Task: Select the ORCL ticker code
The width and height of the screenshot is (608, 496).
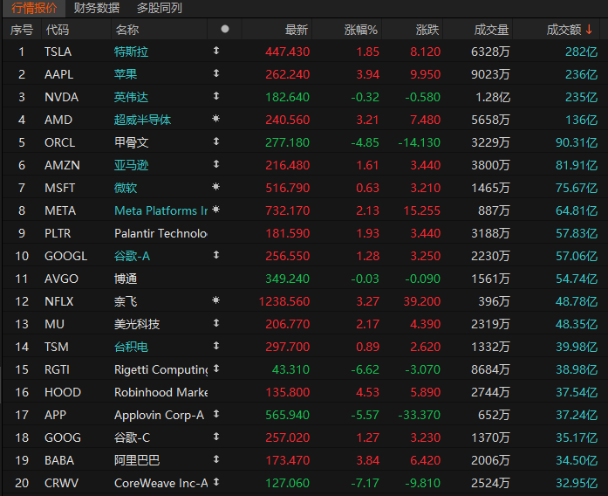Action: pyautogui.click(x=59, y=142)
